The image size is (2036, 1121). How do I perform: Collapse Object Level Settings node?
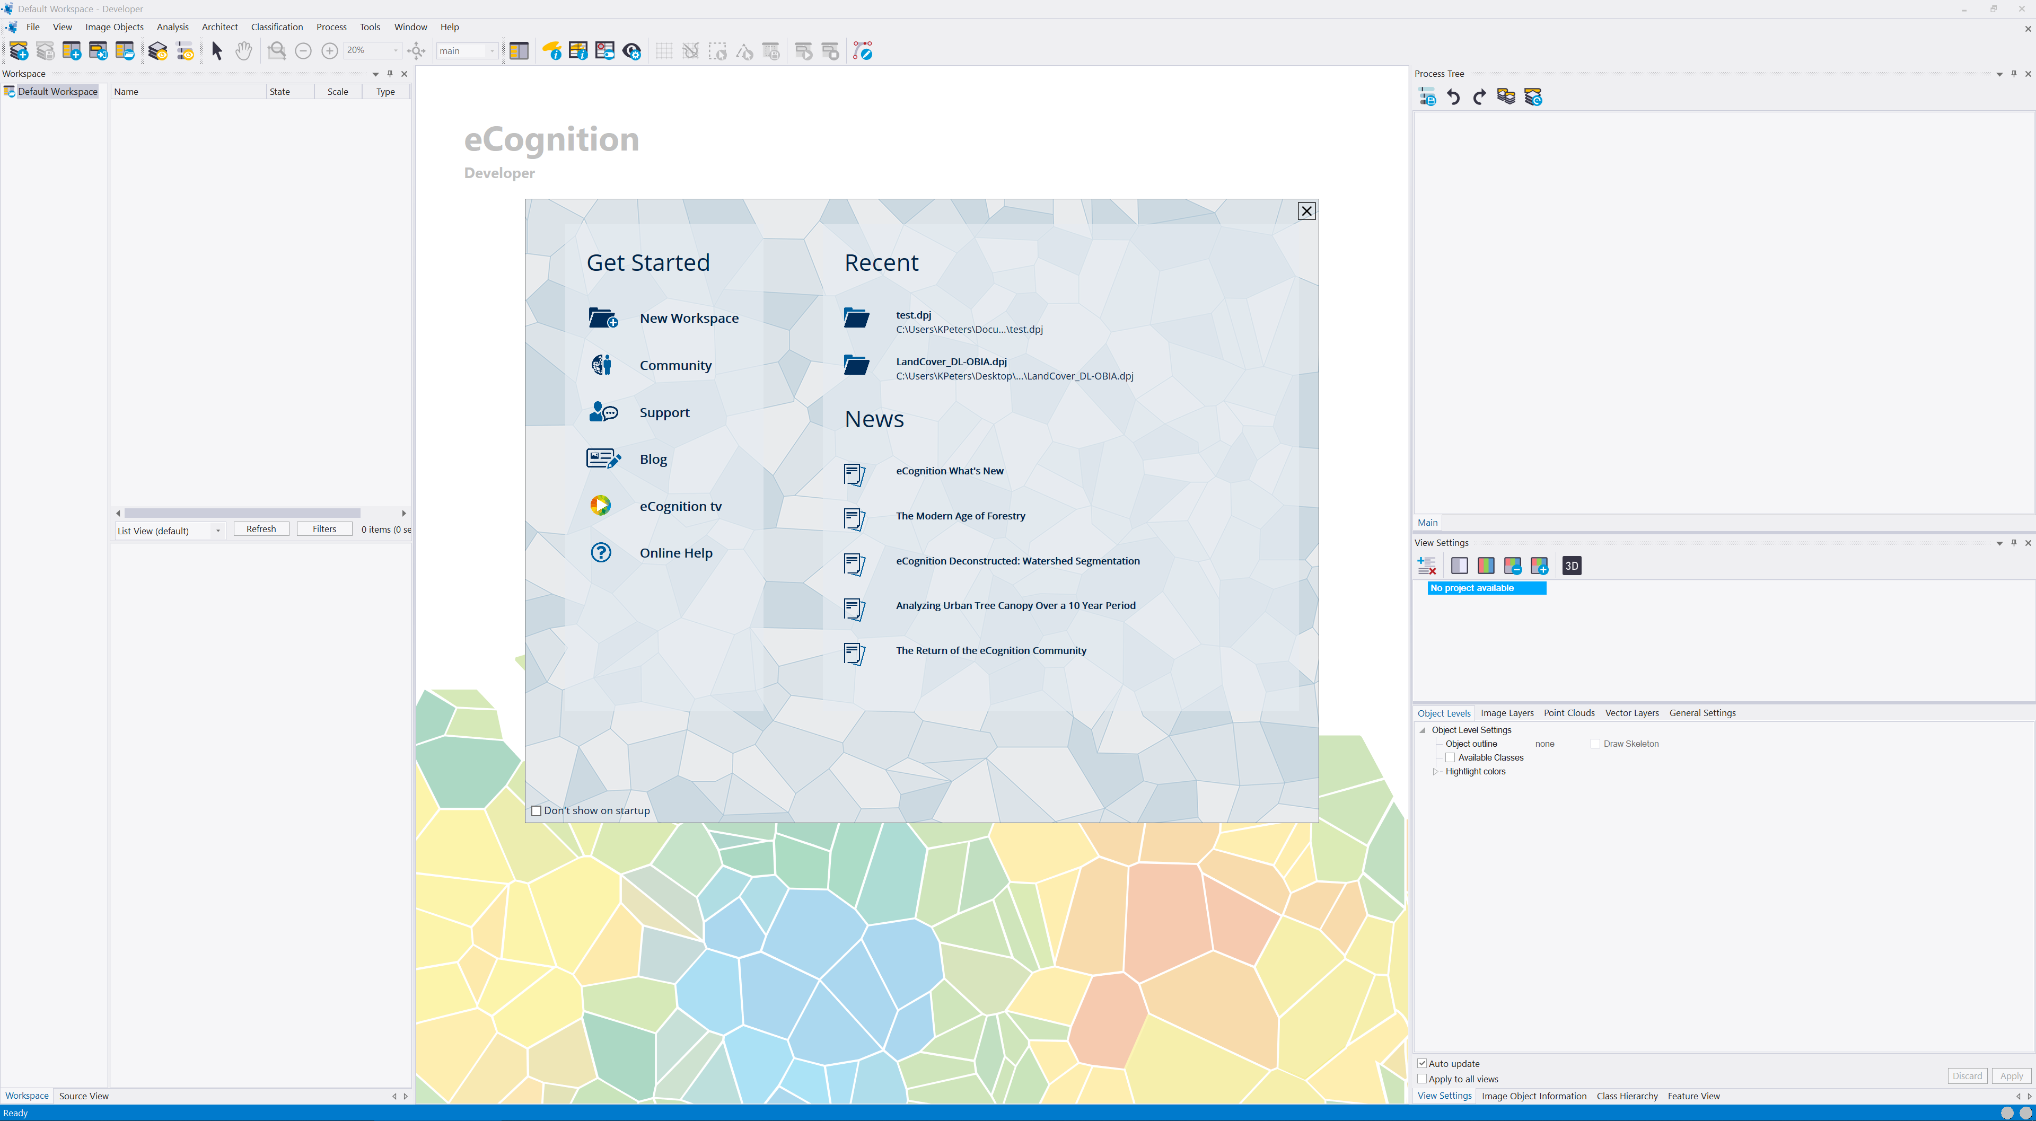(x=1423, y=731)
